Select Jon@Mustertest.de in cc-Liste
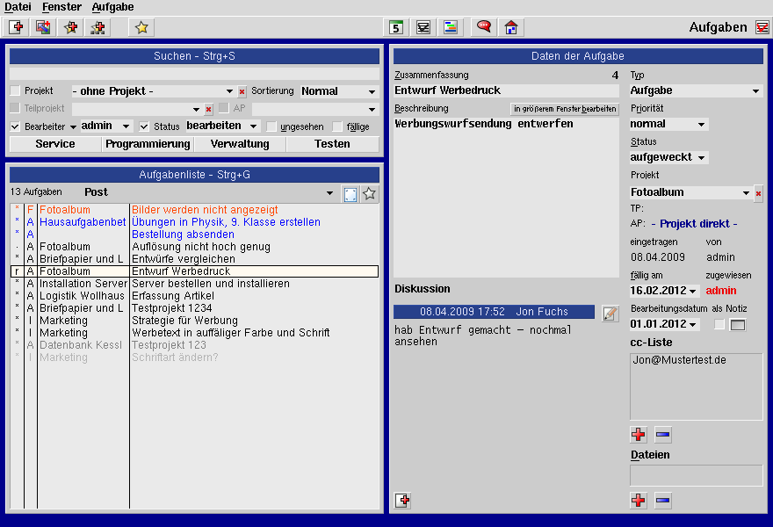 679,360
